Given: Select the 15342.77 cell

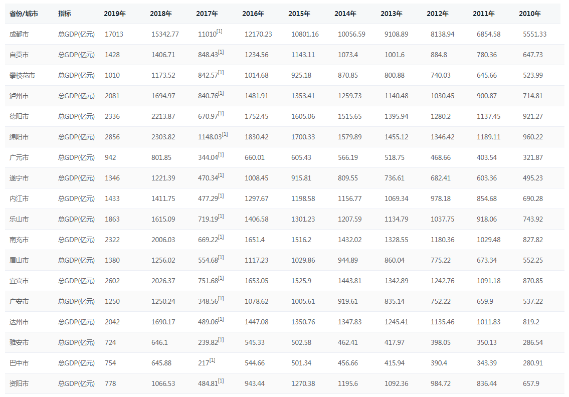Looking at the screenshot, I should (x=165, y=34).
